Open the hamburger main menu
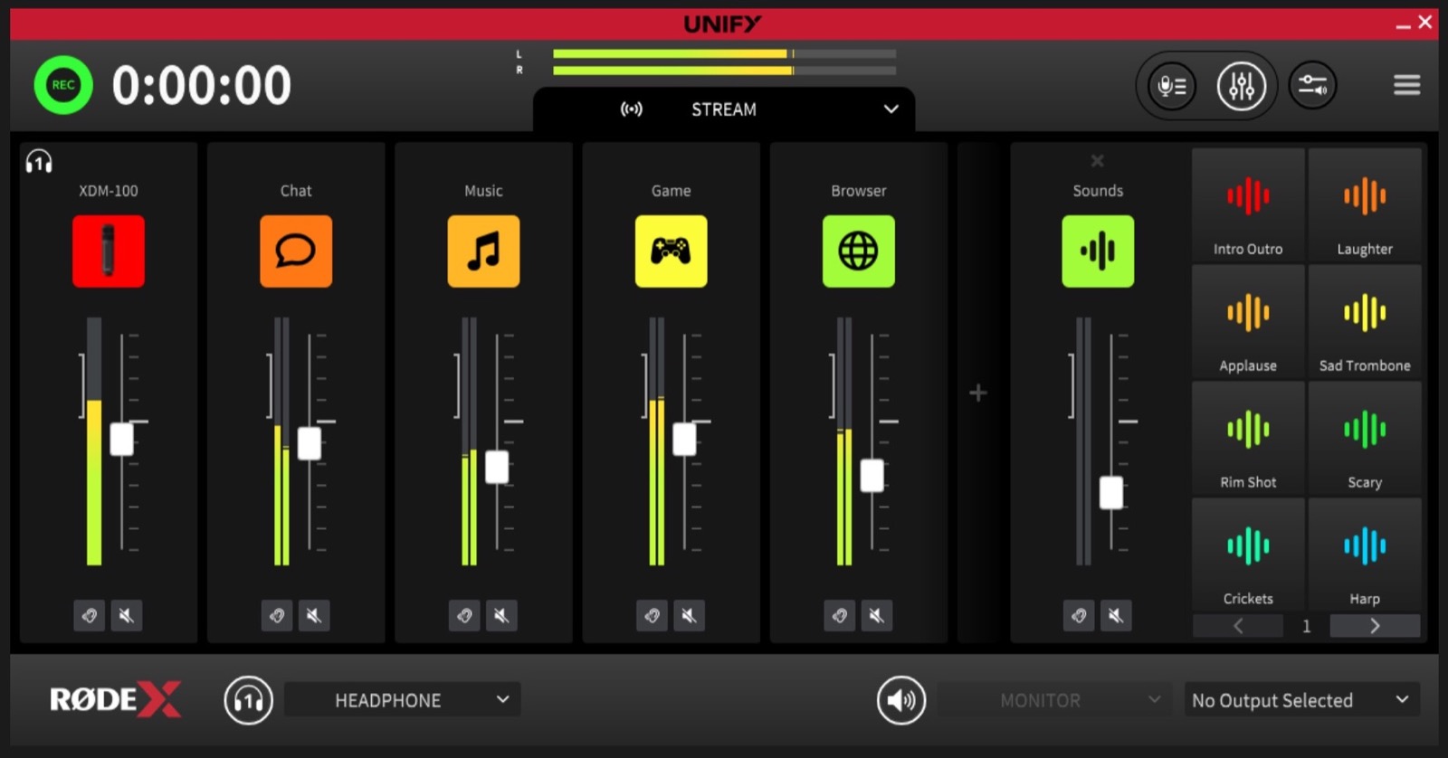Screen dimensions: 1448x758 (x=1406, y=85)
